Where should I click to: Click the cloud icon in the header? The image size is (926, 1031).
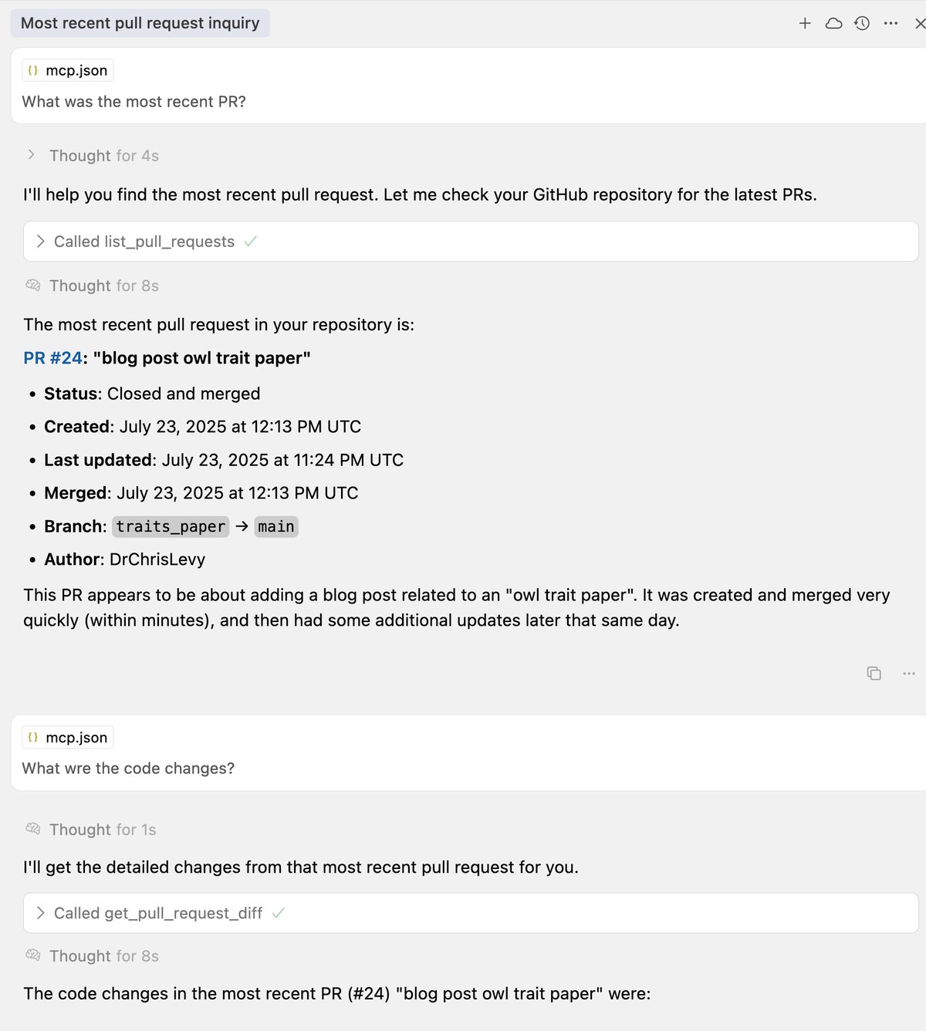pyautogui.click(x=833, y=23)
